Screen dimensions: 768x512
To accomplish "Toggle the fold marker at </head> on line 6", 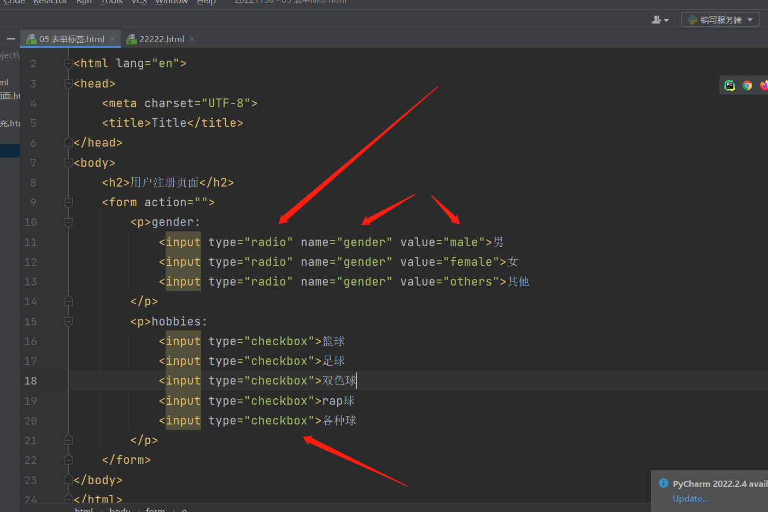I will (68, 143).
